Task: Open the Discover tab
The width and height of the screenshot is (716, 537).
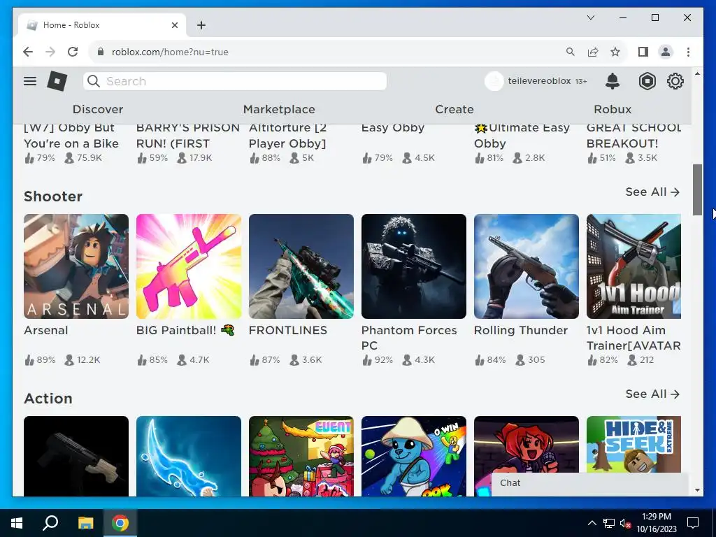Action: tap(98, 109)
